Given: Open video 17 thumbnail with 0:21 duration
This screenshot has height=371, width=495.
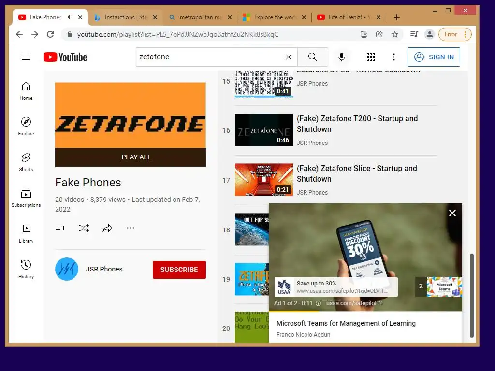Looking at the screenshot, I should click(264, 180).
